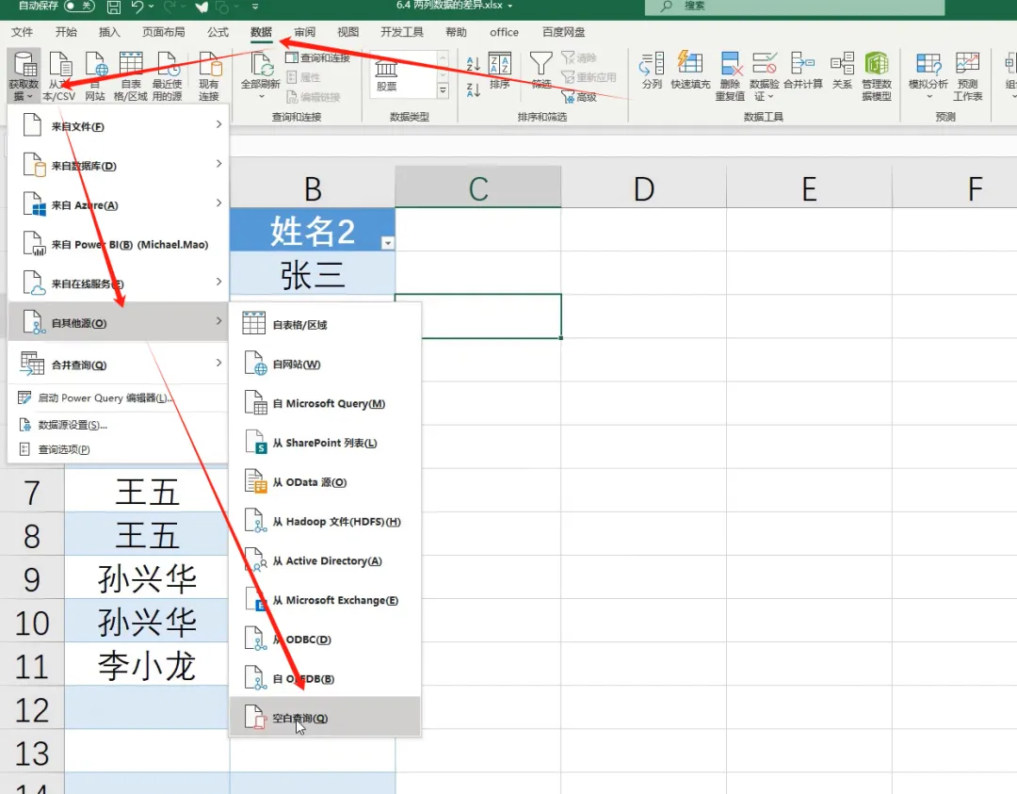Expand From File (来自文件) submenu
The height and width of the screenshot is (794, 1017).
[x=118, y=126]
